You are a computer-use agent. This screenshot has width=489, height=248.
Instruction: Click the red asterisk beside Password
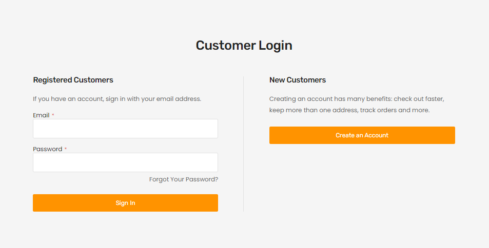click(65, 149)
